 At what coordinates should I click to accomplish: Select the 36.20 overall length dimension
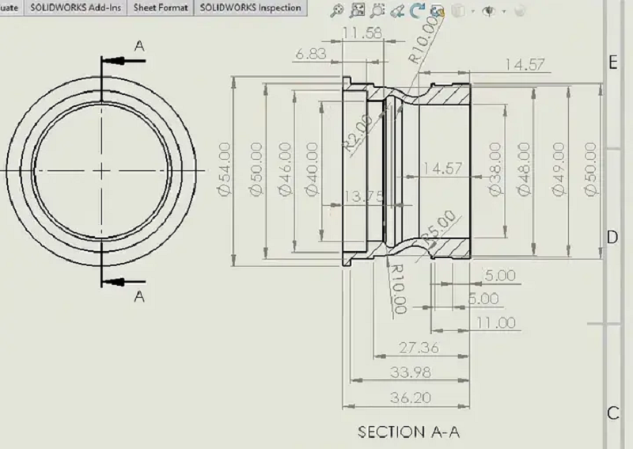click(x=410, y=398)
